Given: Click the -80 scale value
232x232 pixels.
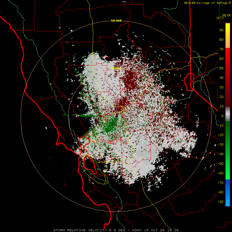Looking at the screenshot, I should pos(220,192).
